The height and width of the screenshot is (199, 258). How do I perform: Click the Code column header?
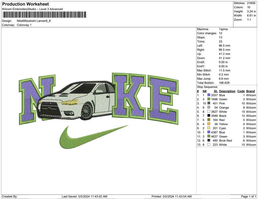pyautogui.click(x=241, y=91)
